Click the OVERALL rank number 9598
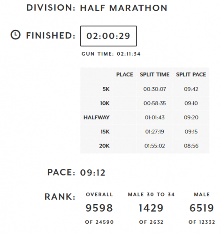The width and height of the screenshot is (221, 234). point(99,208)
